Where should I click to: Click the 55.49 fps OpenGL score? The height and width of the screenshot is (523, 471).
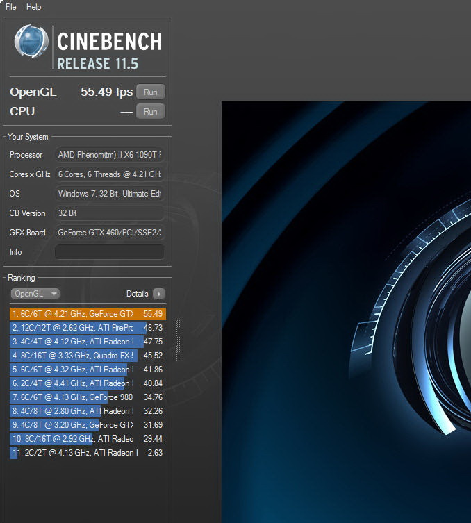pos(106,92)
